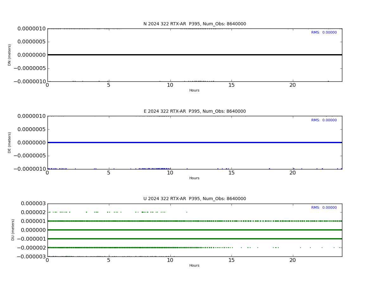Click the 0.000002 tick on Up plot
The height and width of the screenshot is (285, 380).
coord(33,212)
